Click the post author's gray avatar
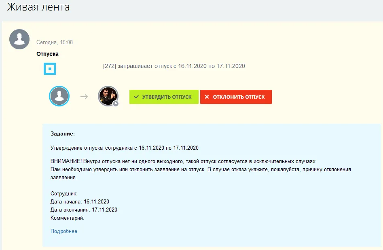Screen dimensions: 383x250 19,39
